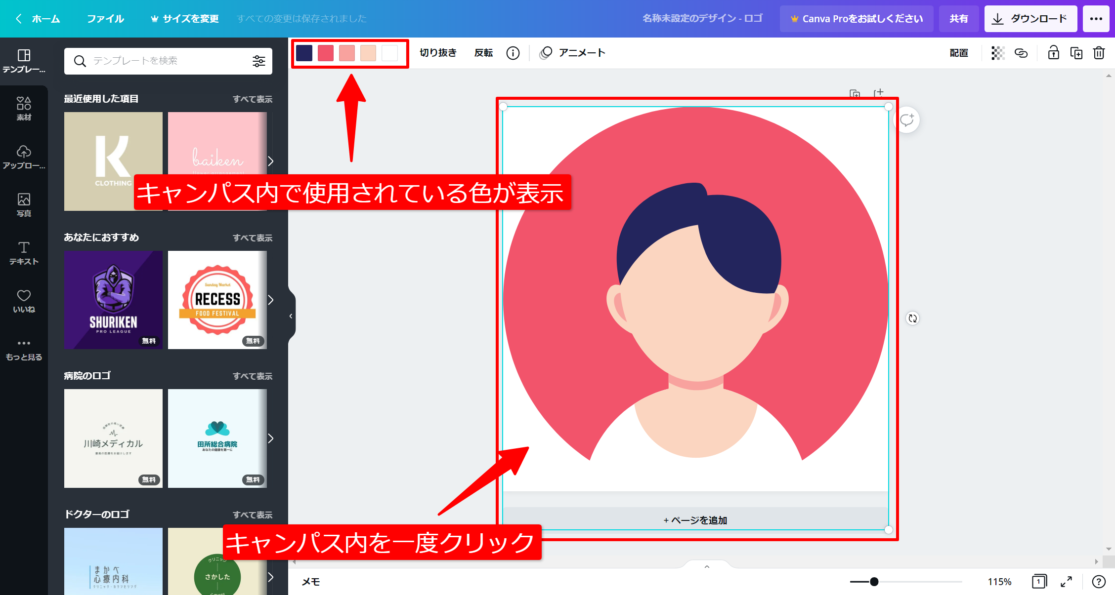Select the 川崎メディカル logo template
This screenshot has height=595, width=1115.
click(x=113, y=438)
